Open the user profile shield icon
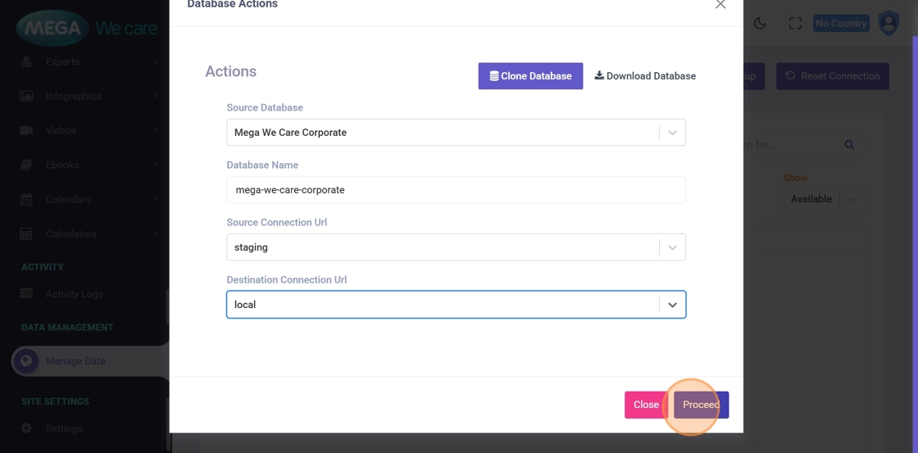The width and height of the screenshot is (918, 453). [x=888, y=23]
